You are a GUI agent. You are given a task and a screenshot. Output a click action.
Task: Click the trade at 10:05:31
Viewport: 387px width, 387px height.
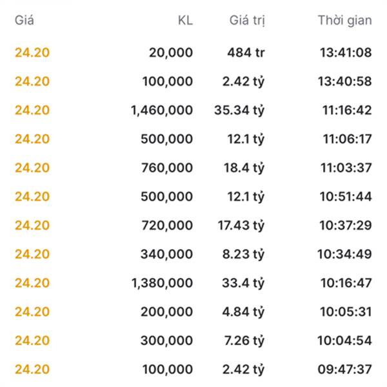(193, 312)
